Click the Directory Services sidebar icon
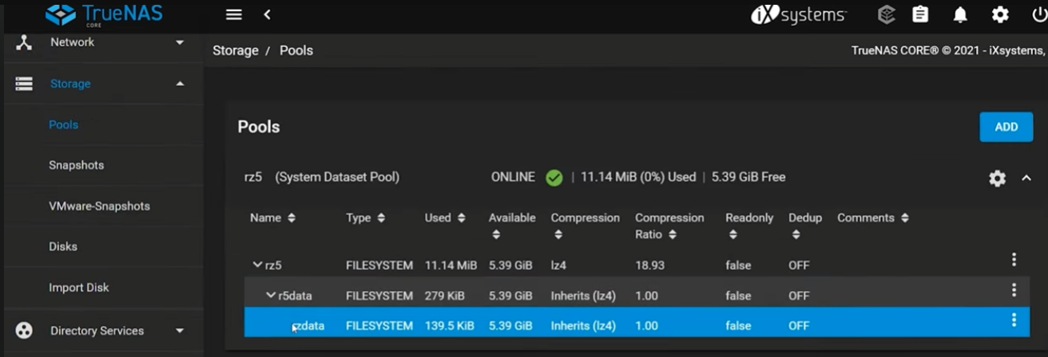This screenshot has width=1048, height=357. (x=24, y=330)
